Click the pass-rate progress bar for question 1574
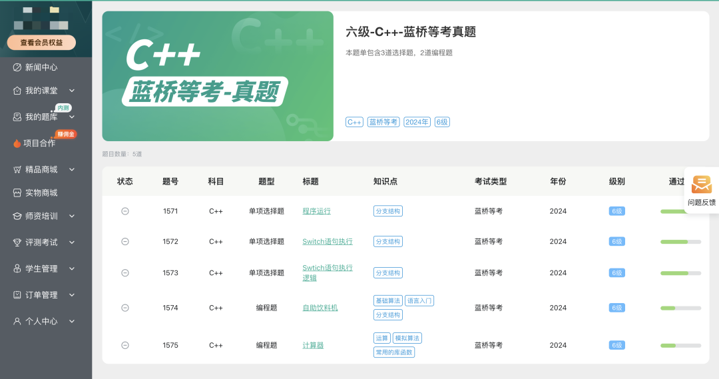 pyautogui.click(x=680, y=308)
